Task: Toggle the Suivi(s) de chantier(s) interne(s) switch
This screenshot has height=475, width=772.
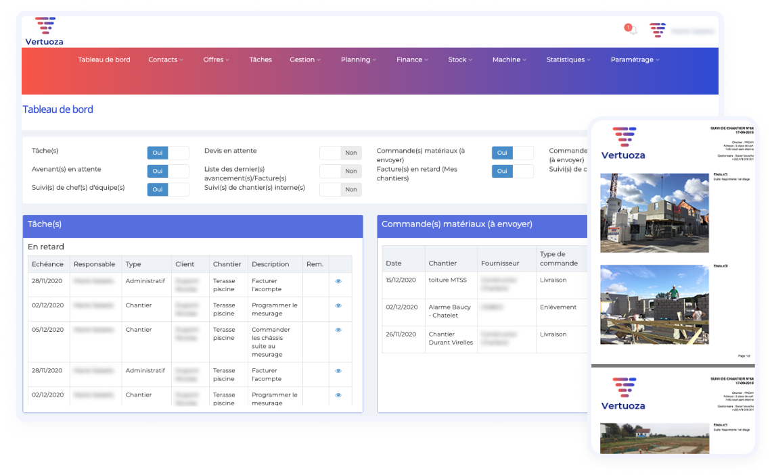Action: pos(340,189)
